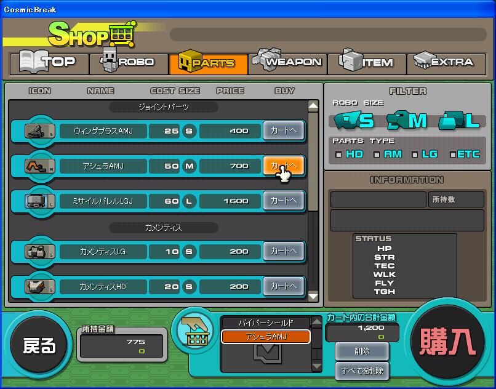The height and width of the screenshot is (389, 496).
Task: Select バイパーシールド in the cart list
Action: [266, 323]
